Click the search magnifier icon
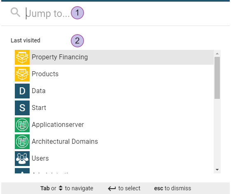 point(15,12)
